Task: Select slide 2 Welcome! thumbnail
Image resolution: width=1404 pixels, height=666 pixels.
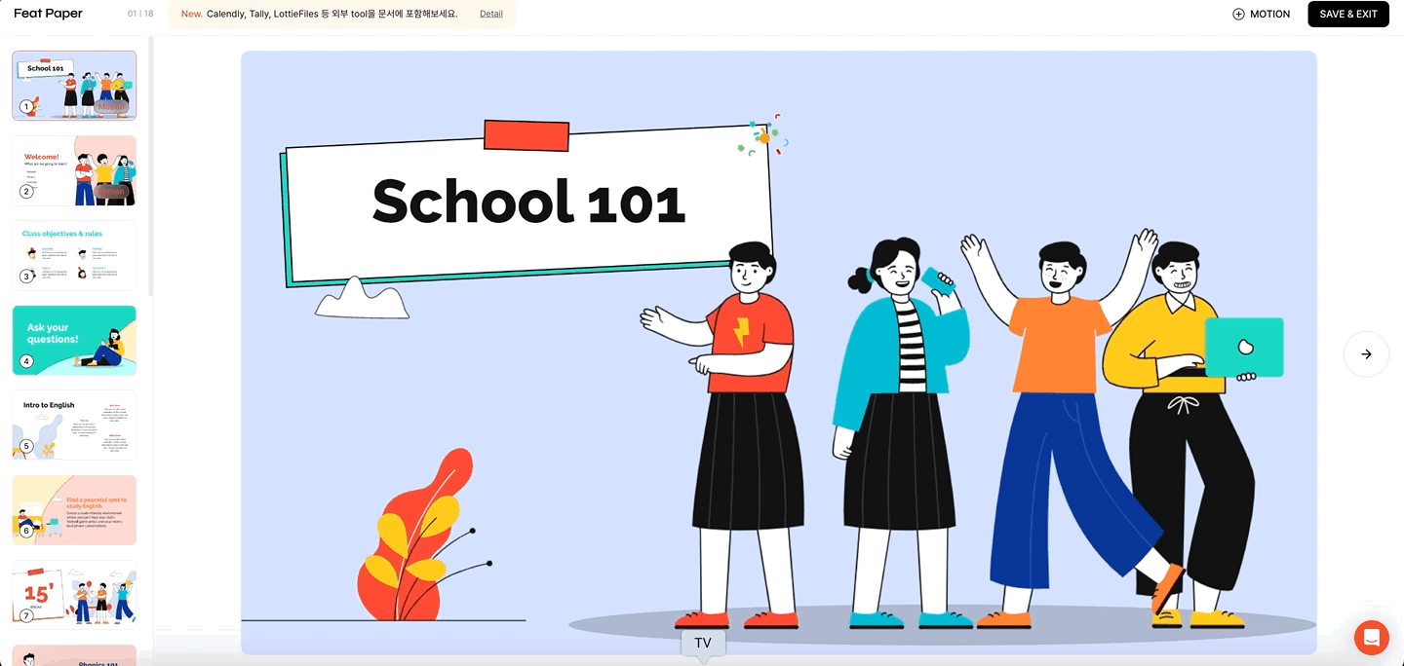Action: 74,170
